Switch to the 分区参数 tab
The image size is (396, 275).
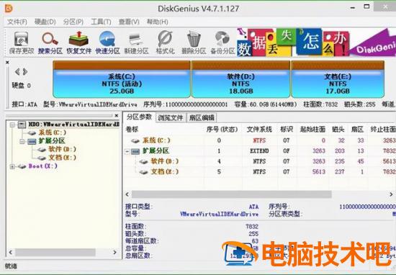coord(139,117)
